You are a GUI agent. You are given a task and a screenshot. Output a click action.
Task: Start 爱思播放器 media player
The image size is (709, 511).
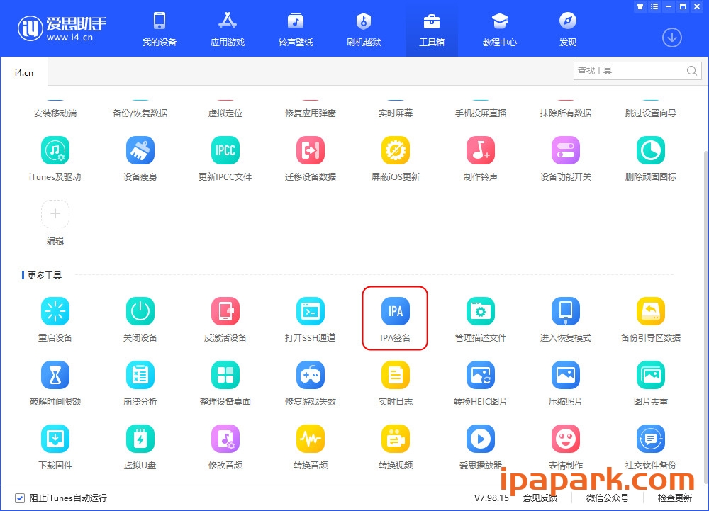tap(481, 438)
